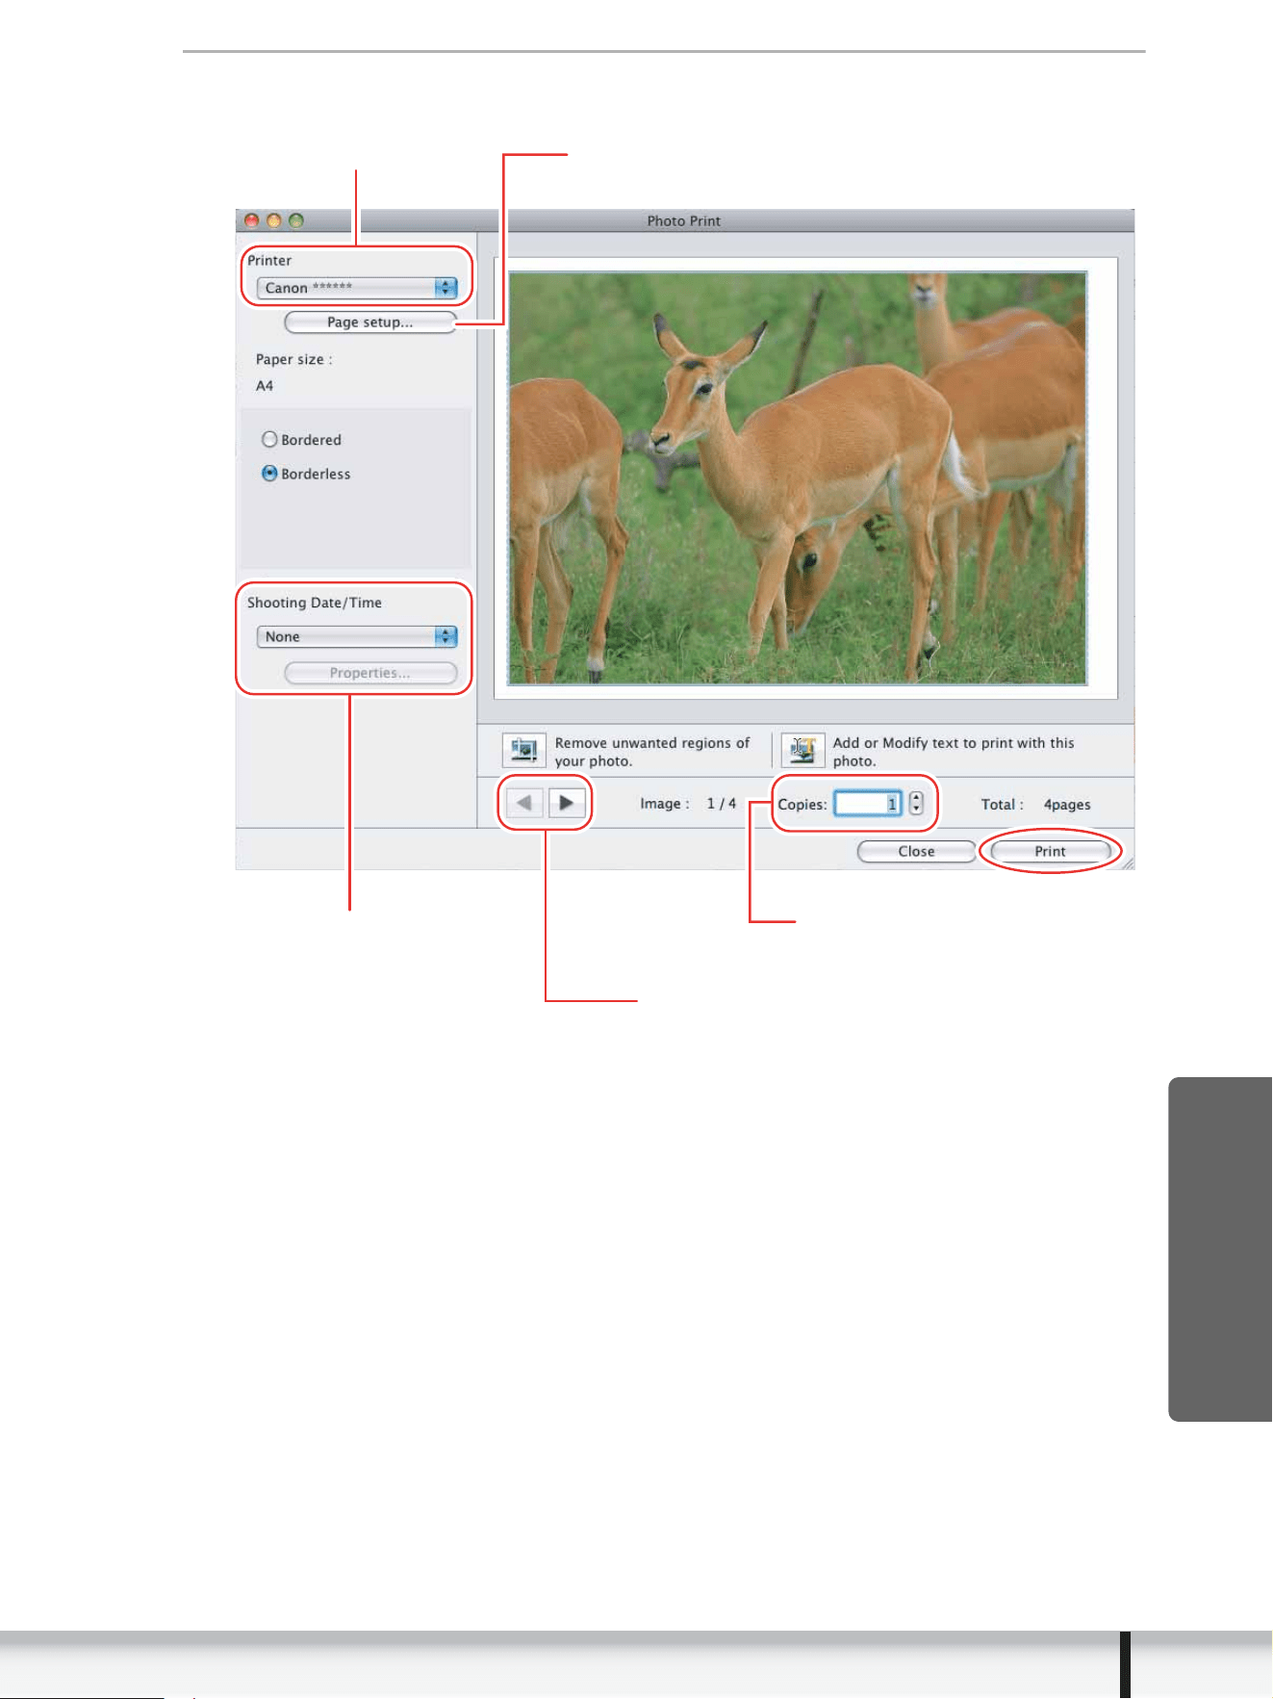Click the red close window button
This screenshot has height=1699, width=1273.
(252, 220)
